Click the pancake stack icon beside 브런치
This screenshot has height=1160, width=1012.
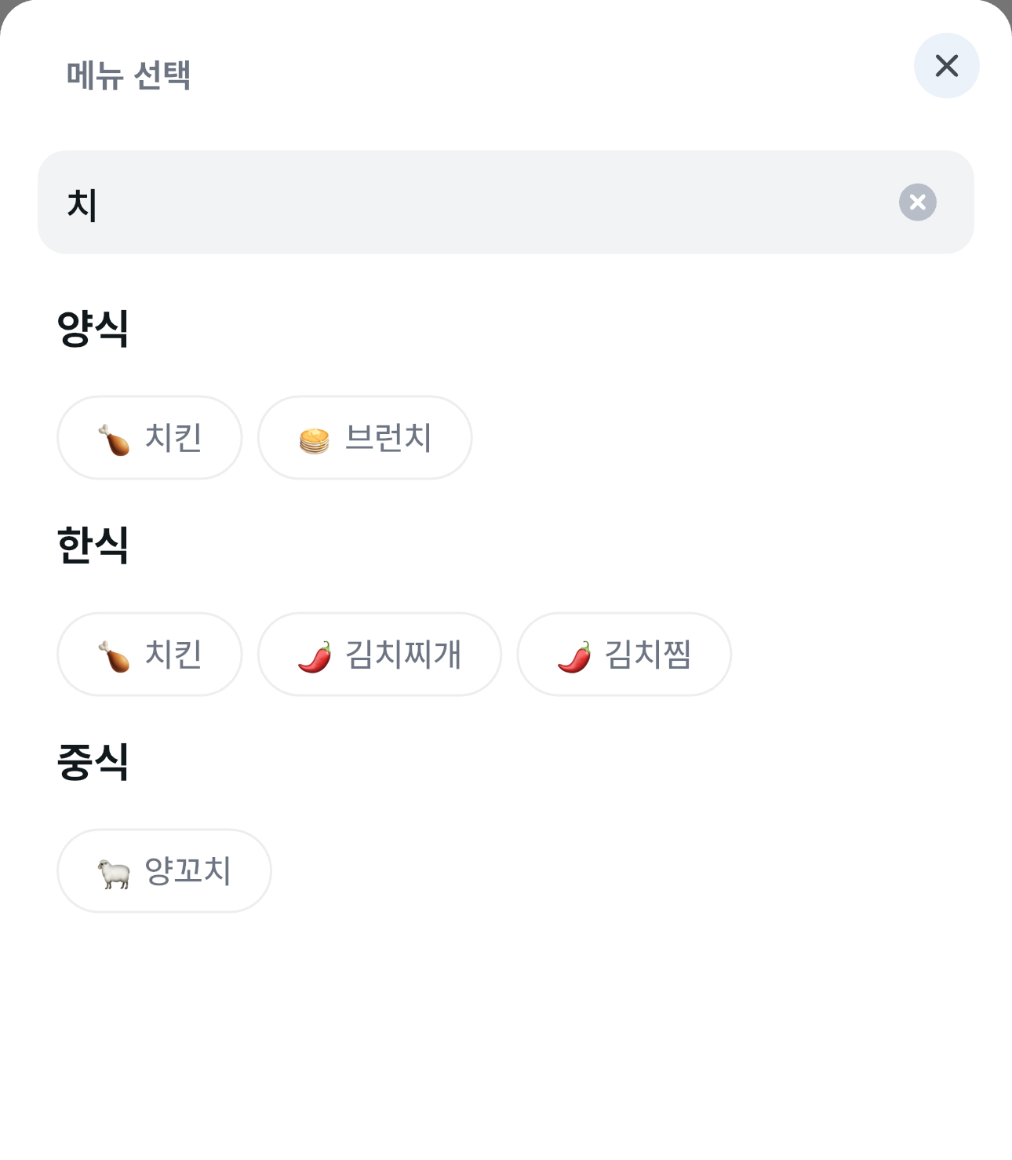315,440
